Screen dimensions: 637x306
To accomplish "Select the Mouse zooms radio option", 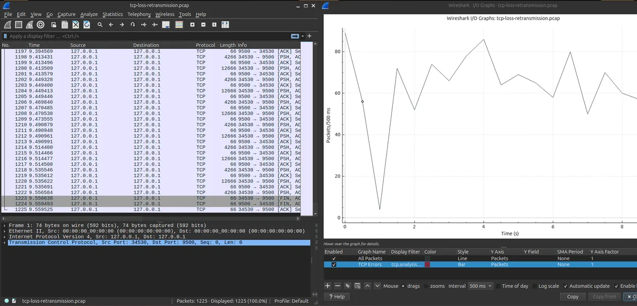I will tap(426, 286).
